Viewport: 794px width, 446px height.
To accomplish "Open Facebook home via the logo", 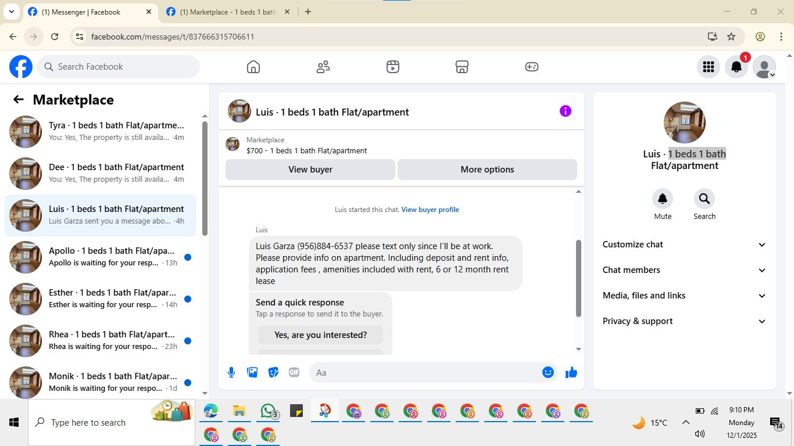I will [x=21, y=67].
